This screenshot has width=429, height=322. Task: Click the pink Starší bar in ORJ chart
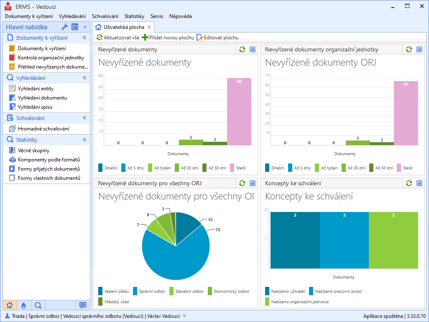tap(406, 113)
